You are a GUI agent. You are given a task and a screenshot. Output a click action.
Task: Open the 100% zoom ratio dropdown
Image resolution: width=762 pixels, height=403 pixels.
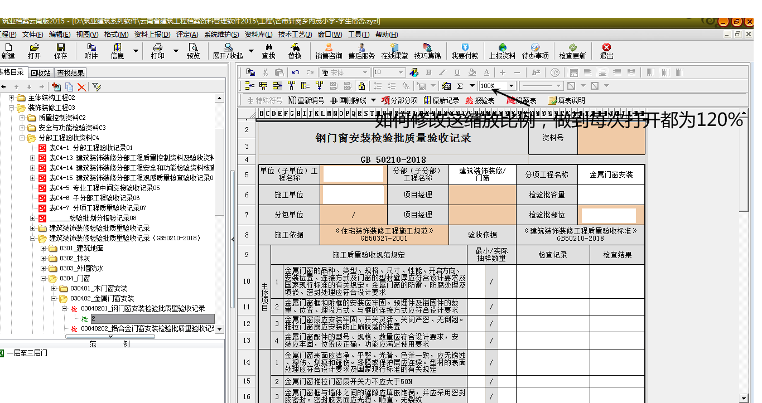point(511,86)
